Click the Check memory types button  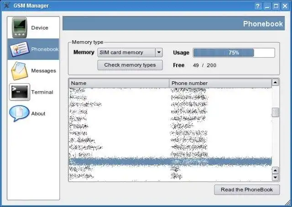(x=130, y=65)
